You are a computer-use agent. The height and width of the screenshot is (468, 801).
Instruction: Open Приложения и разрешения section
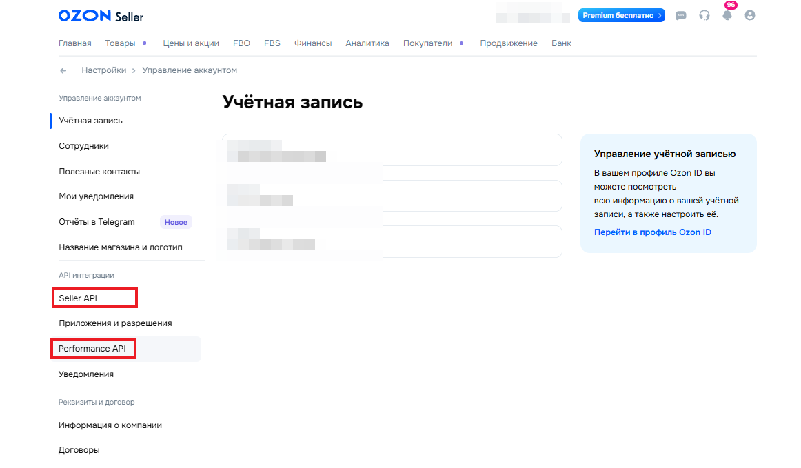(x=115, y=323)
